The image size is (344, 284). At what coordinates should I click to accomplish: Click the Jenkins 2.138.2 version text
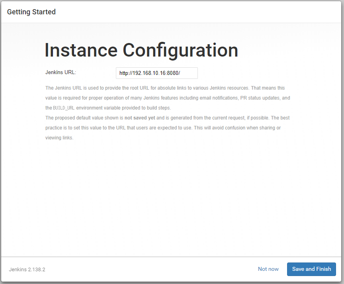pyautogui.click(x=27, y=270)
